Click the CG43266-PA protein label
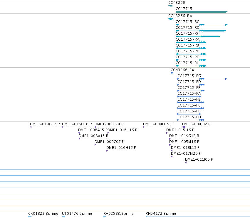This screenshot has width=250, height=218. [x=182, y=70]
